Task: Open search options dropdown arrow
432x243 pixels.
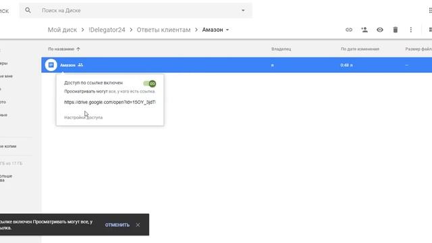Action: [243, 11]
